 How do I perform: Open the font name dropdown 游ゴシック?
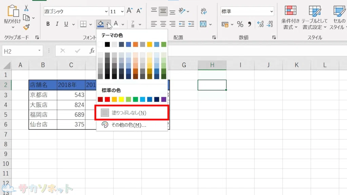106,12
